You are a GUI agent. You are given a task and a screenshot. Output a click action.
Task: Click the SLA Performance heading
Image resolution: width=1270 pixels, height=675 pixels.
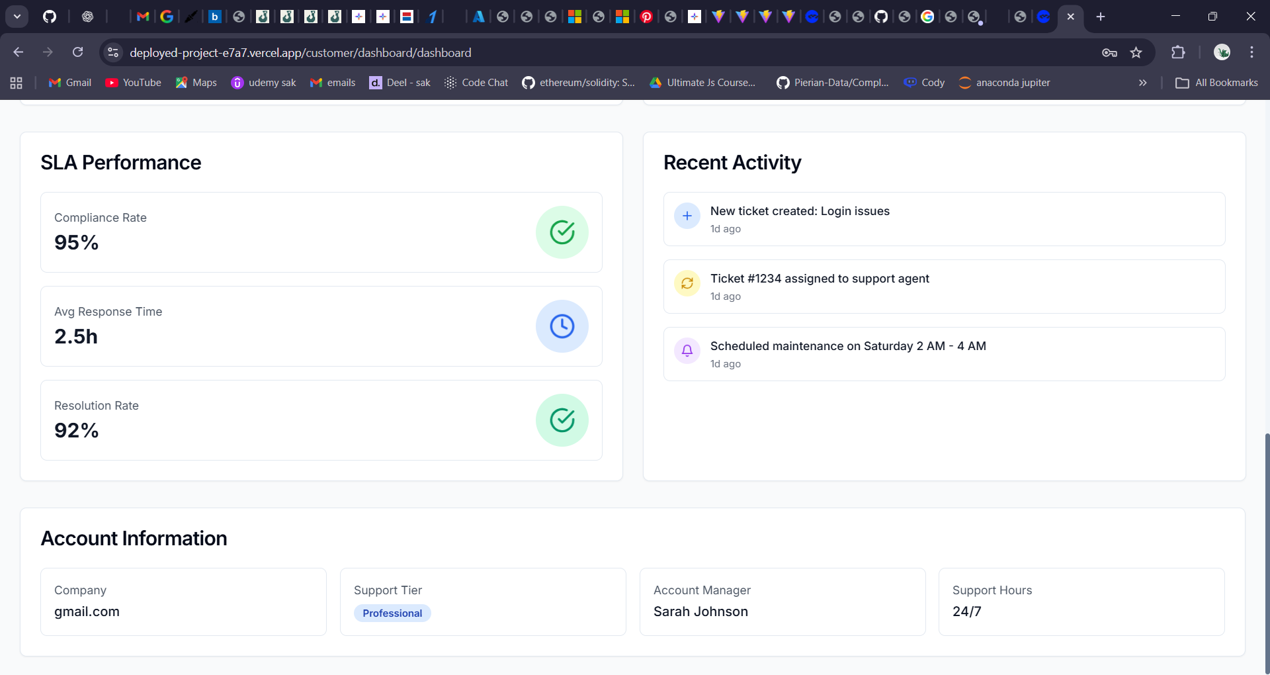(121, 163)
